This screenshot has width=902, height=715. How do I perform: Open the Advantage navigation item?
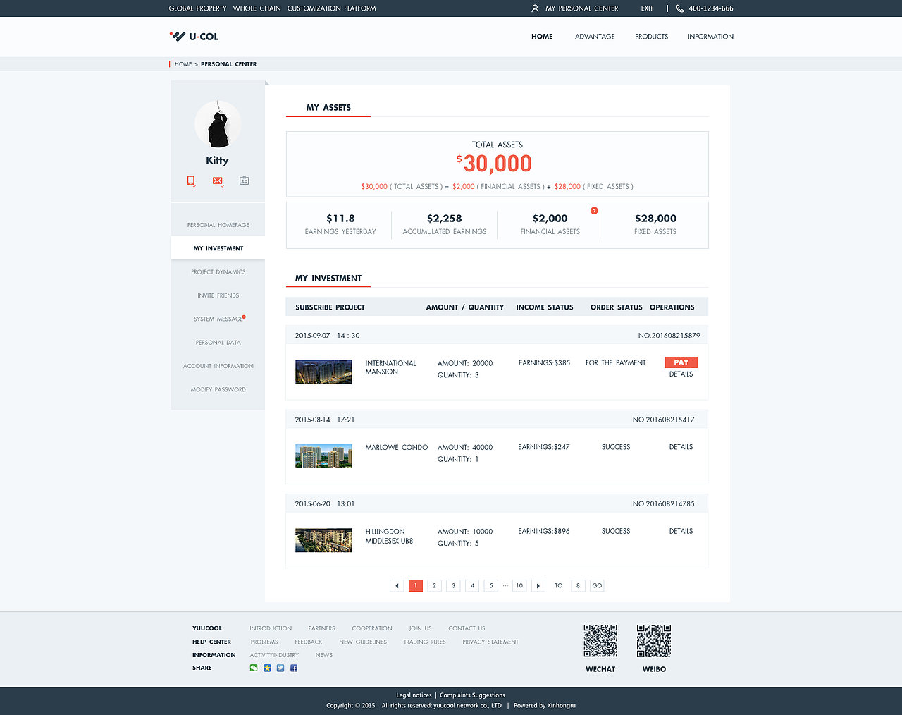point(595,37)
